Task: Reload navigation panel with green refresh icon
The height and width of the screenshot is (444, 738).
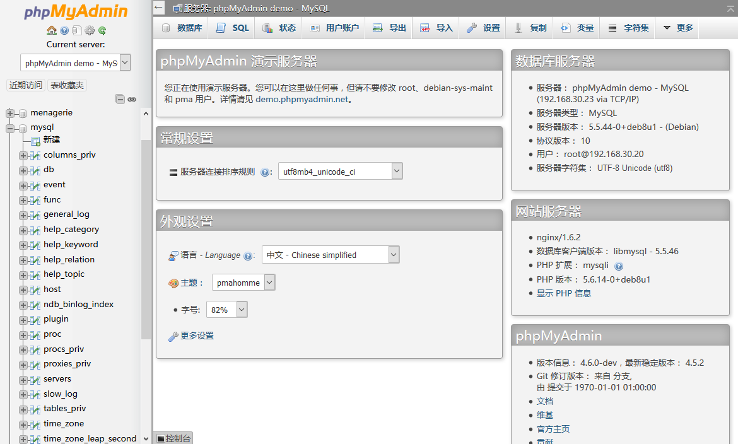Action: [x=102, y=30]
